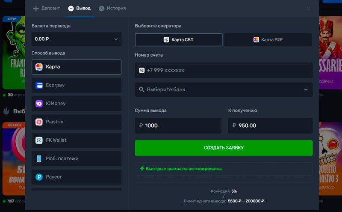
Task: Click the Быстрые выплаты активированы banner
Action: (223, 169)
